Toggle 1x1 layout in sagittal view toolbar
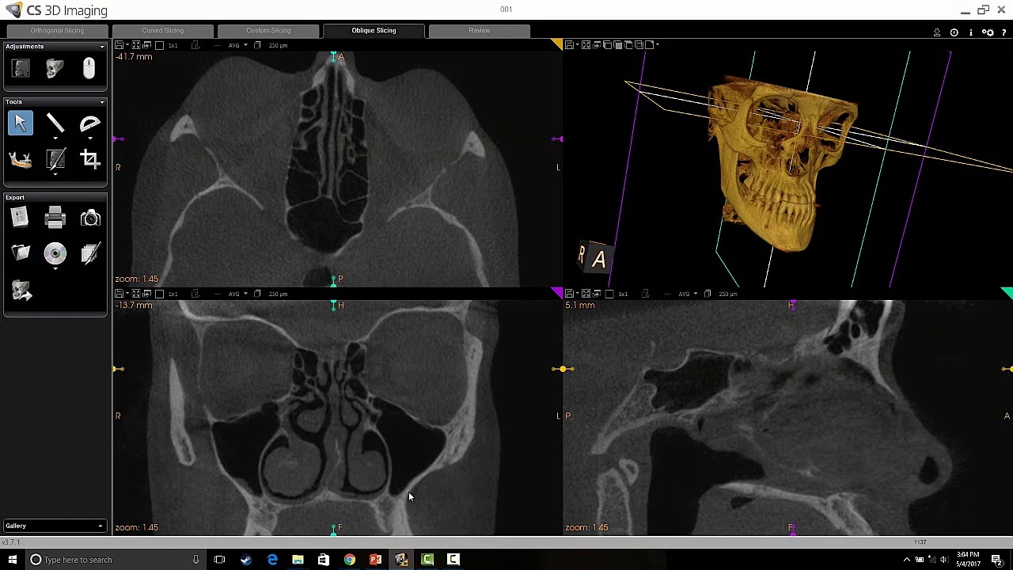Screen dimensions: 1013x570 tap(623, 294)
